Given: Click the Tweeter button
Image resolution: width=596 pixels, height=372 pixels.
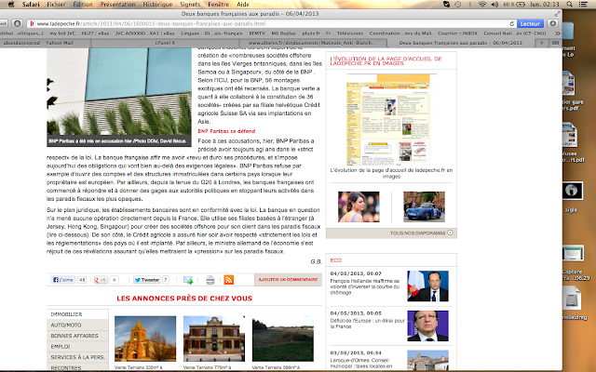Looking at the screenshot, I should pyautogui.click(x=147, y=280).
